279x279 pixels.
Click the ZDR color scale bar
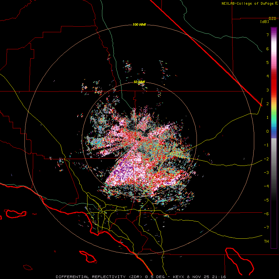[x=274, y=138]
